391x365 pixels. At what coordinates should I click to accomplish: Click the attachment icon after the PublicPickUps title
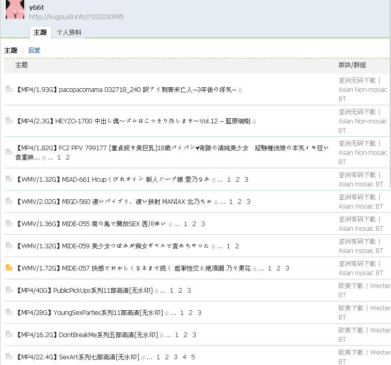(157, 291)
